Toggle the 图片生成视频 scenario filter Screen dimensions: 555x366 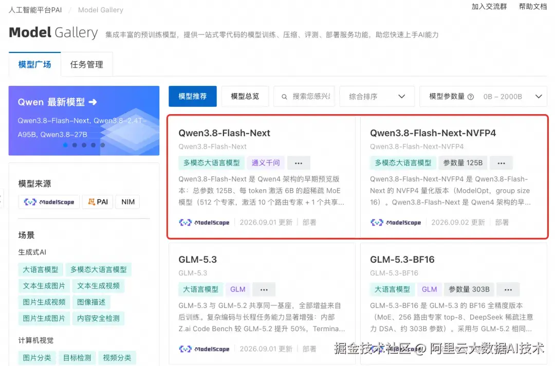[x=44, y=302]
